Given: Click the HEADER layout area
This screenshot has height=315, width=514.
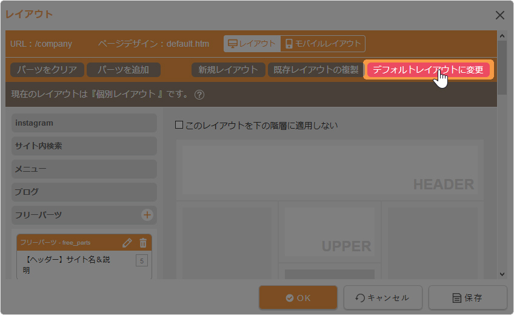Looking at the screenshot, I should point(330,170).
